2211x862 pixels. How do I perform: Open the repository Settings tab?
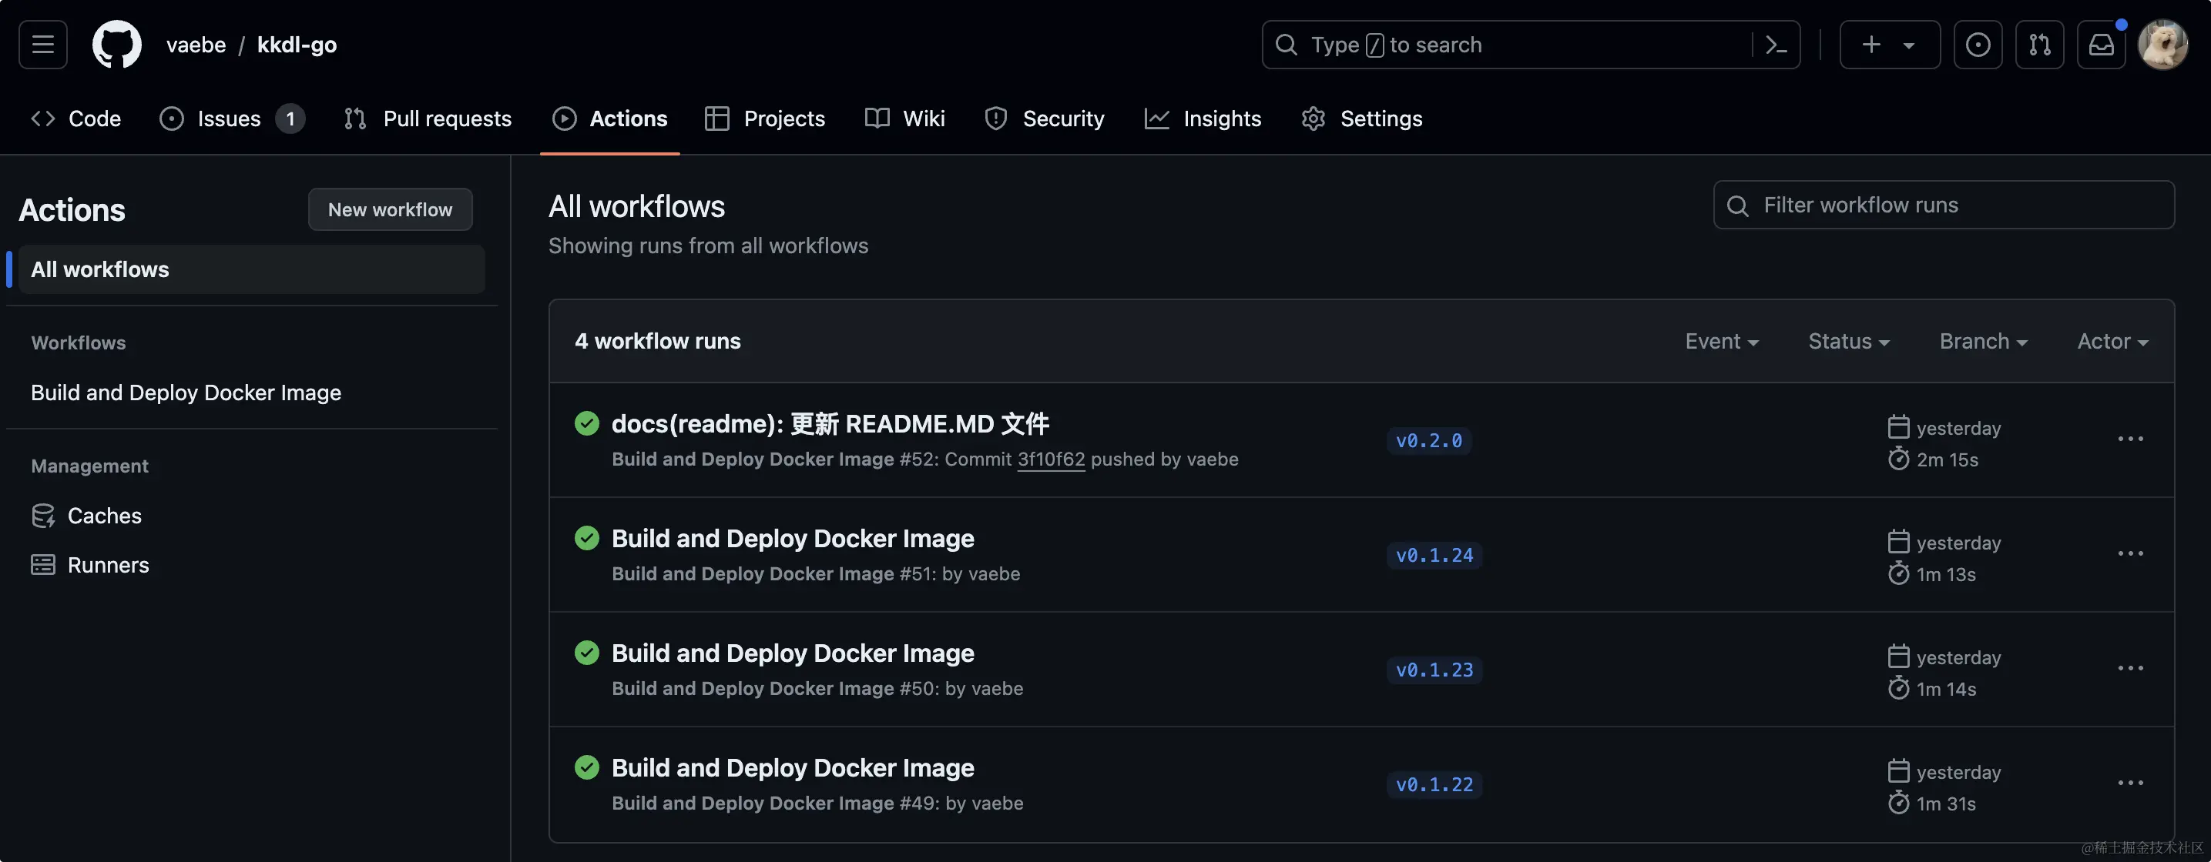(x=1362, y=119)
